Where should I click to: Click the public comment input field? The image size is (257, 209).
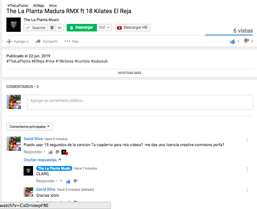pyautogui.click(x=140, y=102)
